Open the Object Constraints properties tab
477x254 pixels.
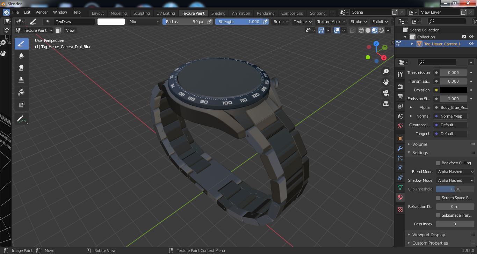click(400, 178)
